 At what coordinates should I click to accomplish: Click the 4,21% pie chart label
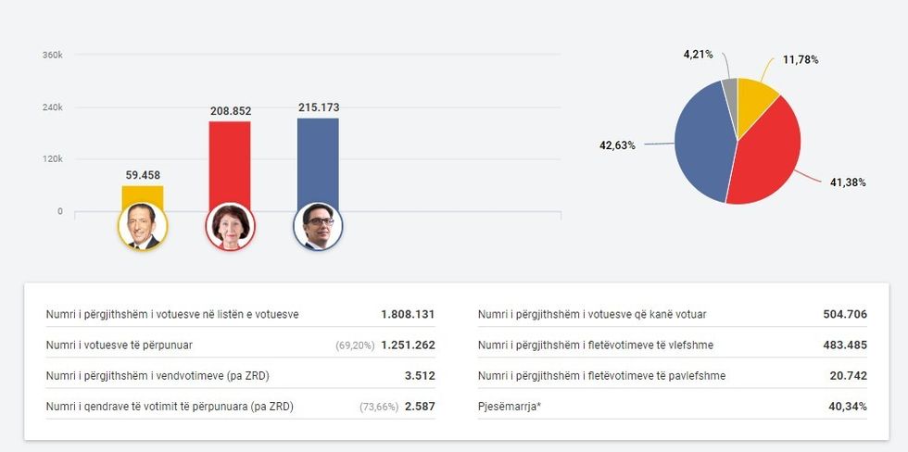pos(698,55)
